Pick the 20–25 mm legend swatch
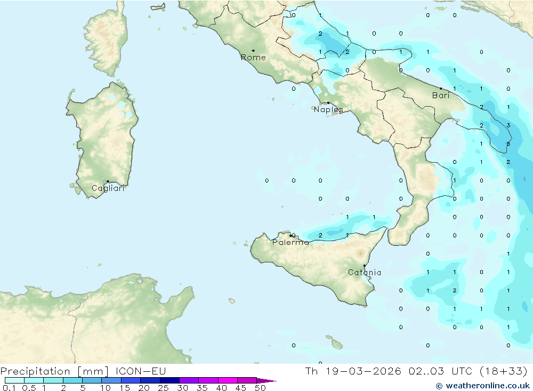Viewport: 533px width, 391px height. pyautogui.click(x=150, y=380)
